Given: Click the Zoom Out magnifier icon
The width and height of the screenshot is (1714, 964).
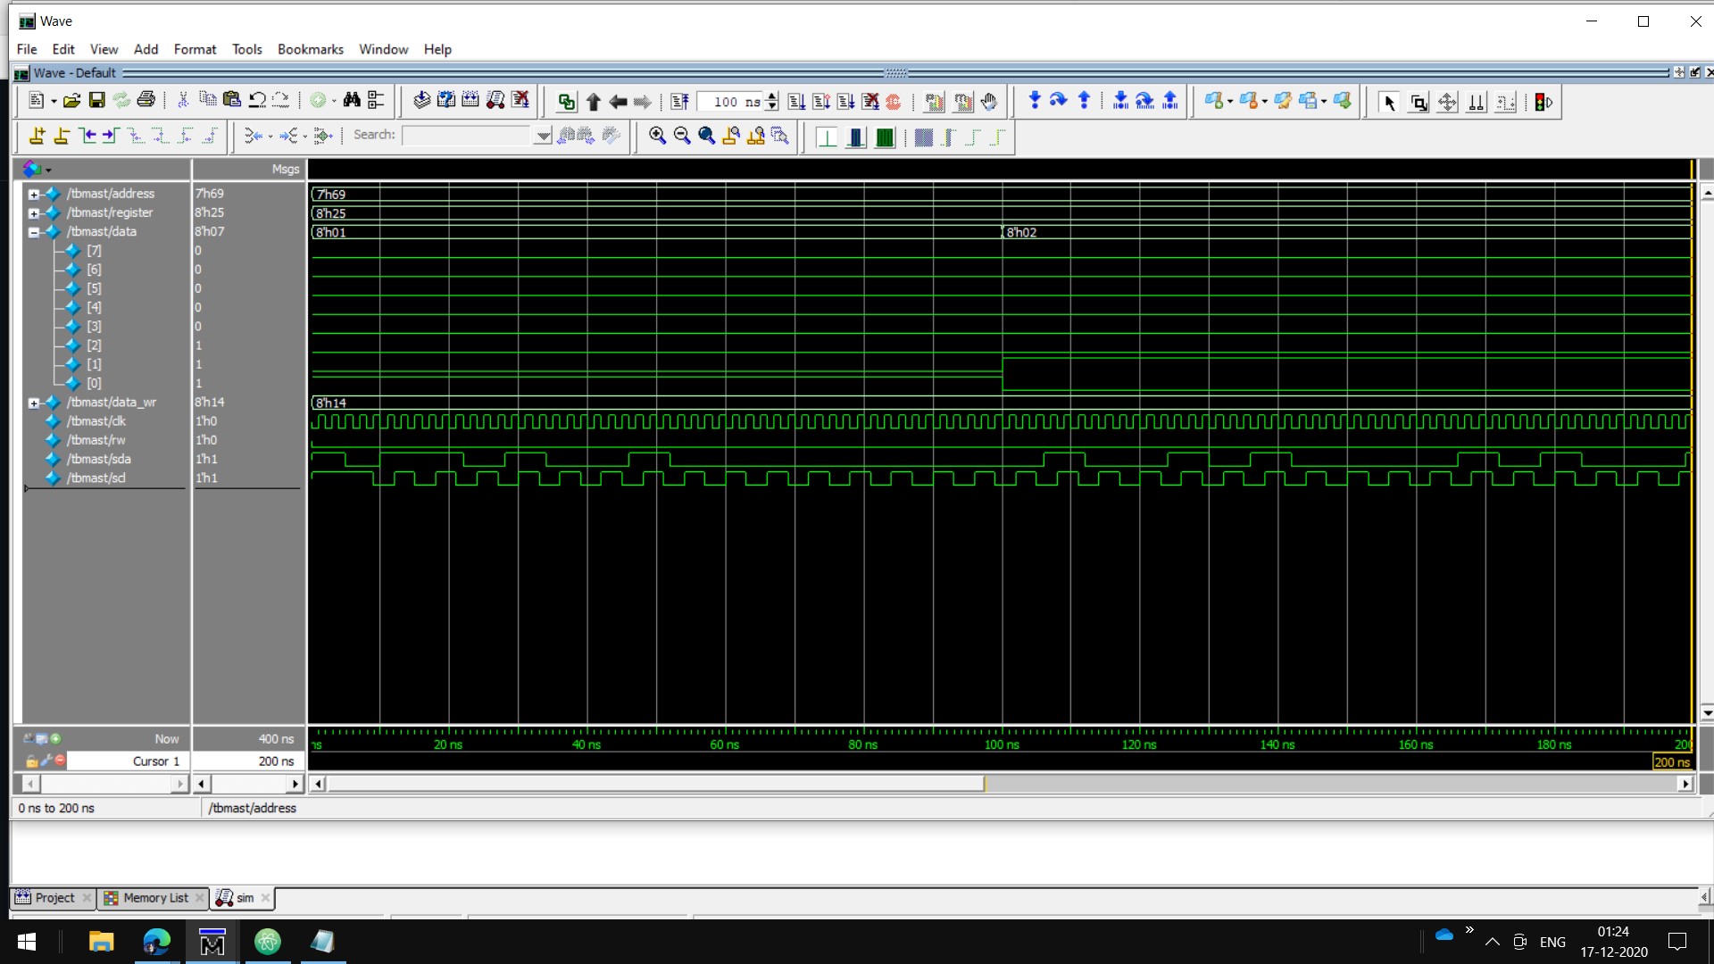Looking at the screenshot, I should pyautogui.click(x=682, y=136).
